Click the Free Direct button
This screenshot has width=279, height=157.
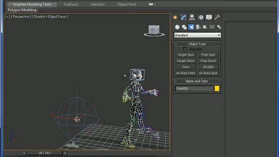coord(208,61)
